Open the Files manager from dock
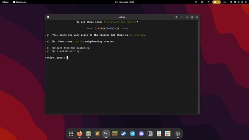Viewport: 249px width, 140px height. coord(88,134)
